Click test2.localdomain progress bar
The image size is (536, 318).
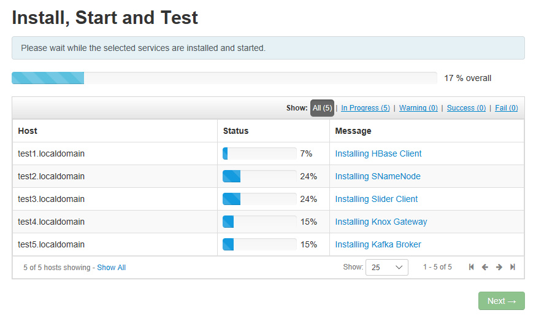[259, 176]
